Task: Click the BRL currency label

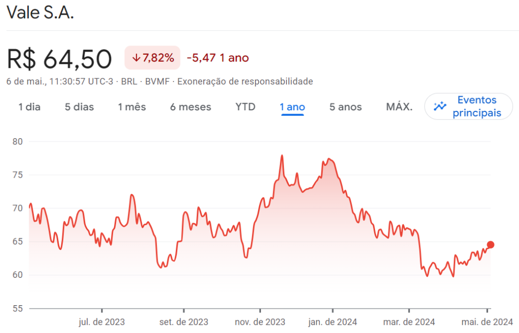Action: (129, 81)
